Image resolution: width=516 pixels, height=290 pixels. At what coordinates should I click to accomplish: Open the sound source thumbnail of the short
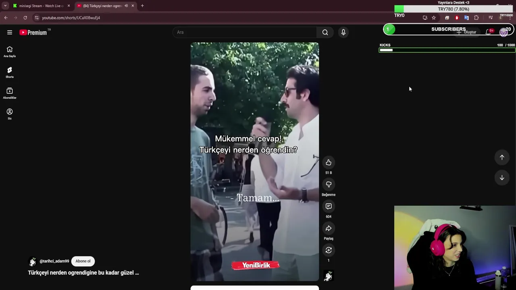point(329,276)
